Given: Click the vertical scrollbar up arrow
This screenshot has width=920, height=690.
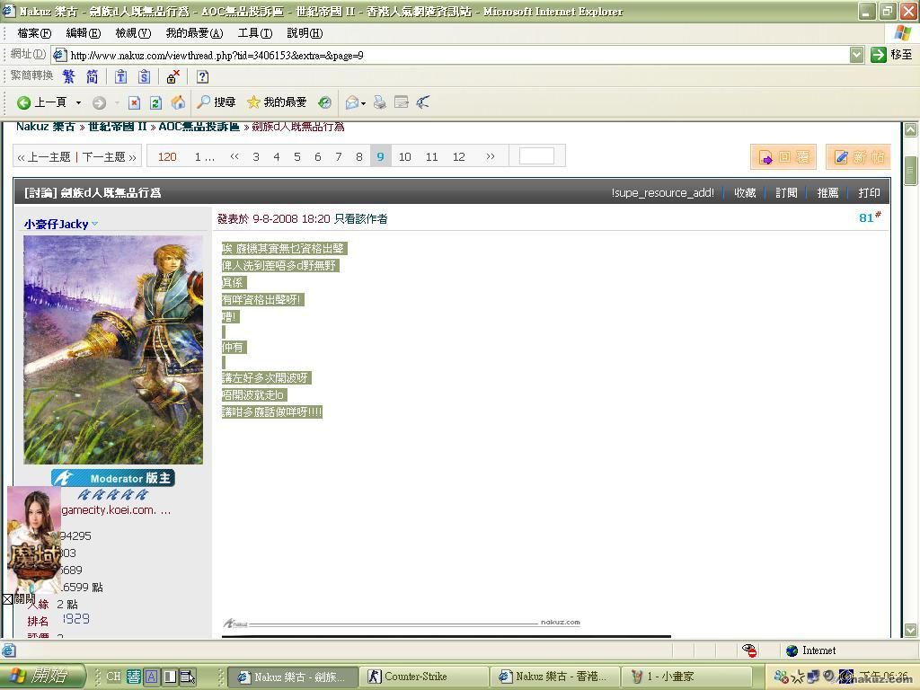Looking at the screenshot, I should pos(911,129).
